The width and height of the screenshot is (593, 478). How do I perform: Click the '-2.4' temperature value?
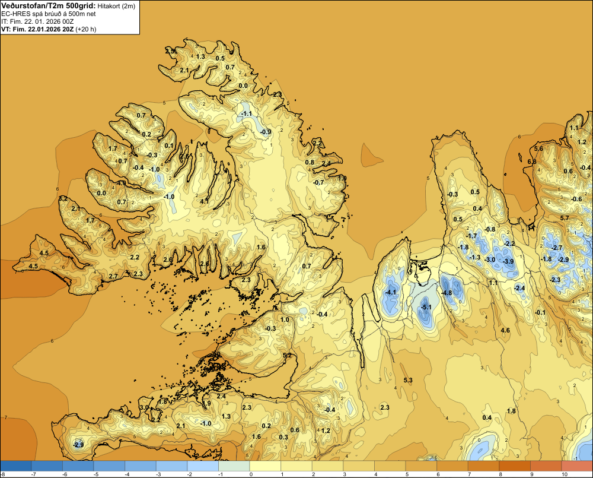click(520, 288)
